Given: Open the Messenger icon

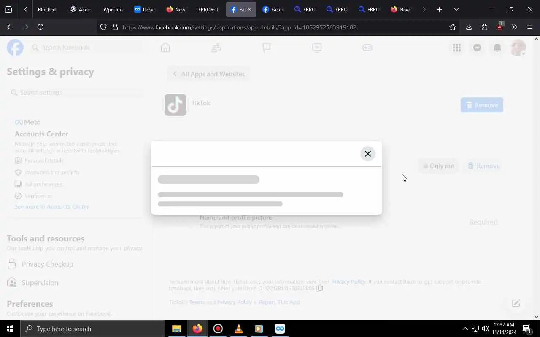Looking at the screenshot, I should click(x=477, y=48).
